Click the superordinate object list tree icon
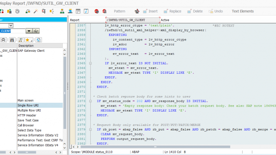 point(20,40)
